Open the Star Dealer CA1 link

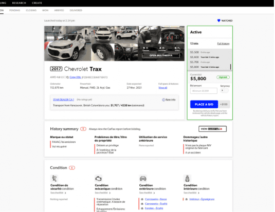[64, 100]
